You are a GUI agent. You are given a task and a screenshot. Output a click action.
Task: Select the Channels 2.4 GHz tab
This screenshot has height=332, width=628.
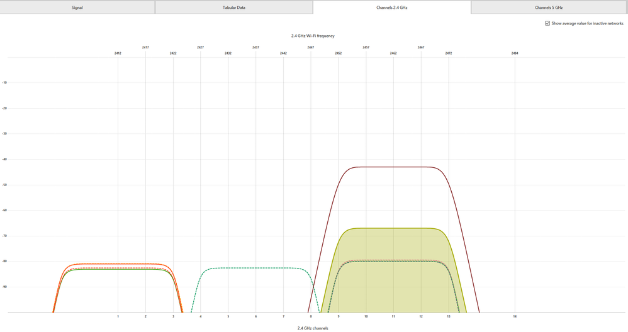[x=391, y=8]
